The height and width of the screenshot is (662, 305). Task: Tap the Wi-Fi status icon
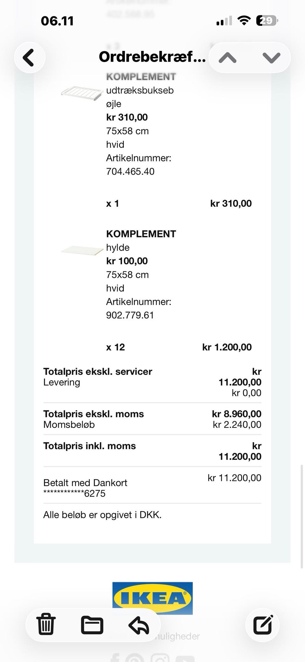[244, 21]
